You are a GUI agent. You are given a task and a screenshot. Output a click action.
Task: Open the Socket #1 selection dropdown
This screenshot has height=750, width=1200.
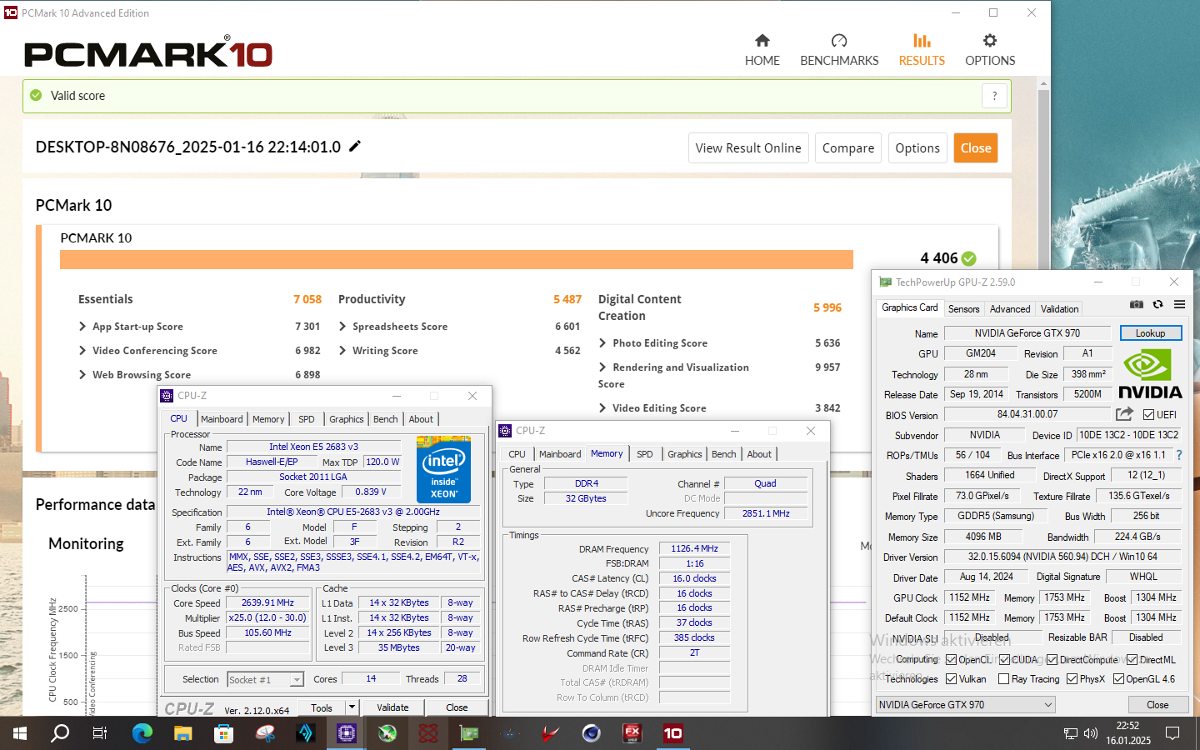[x=266, y=679]
